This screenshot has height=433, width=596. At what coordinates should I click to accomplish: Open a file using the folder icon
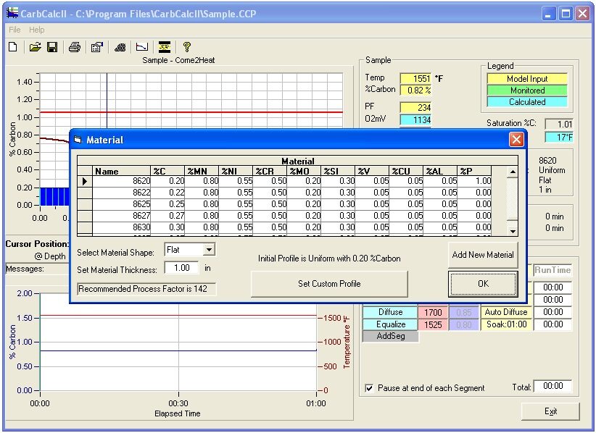(x=35, y=47)
